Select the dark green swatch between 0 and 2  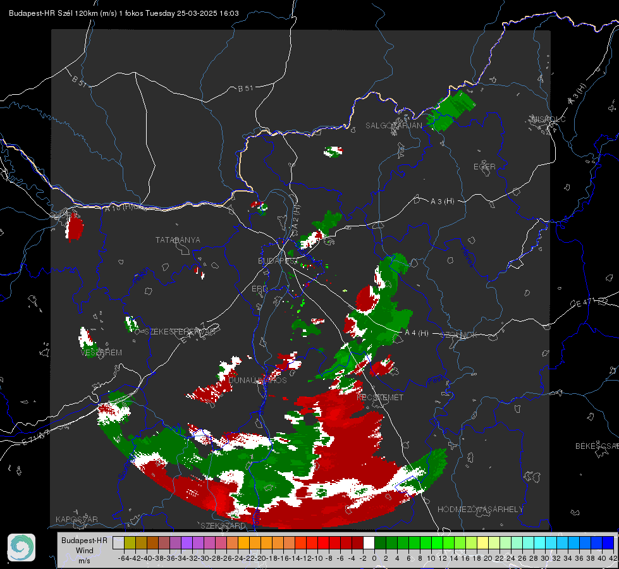[x=380, y=542]
